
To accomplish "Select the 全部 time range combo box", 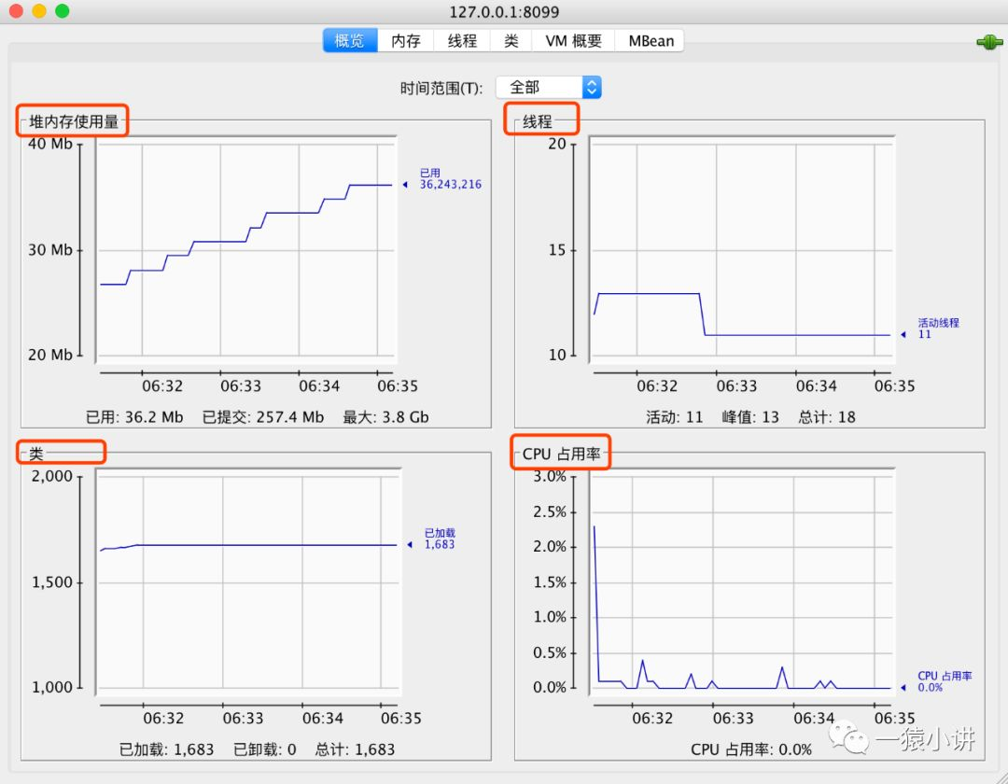I will 549,88.
